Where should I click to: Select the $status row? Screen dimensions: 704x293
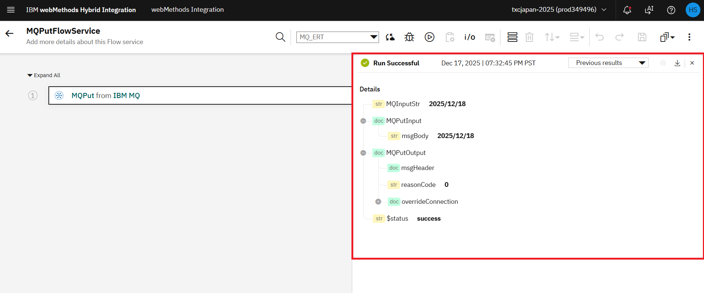[x=406, y=218]
